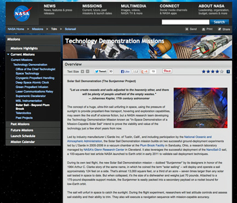Open Missions breadcrumb link
This screenshot has width=237, height=203.
37,29
